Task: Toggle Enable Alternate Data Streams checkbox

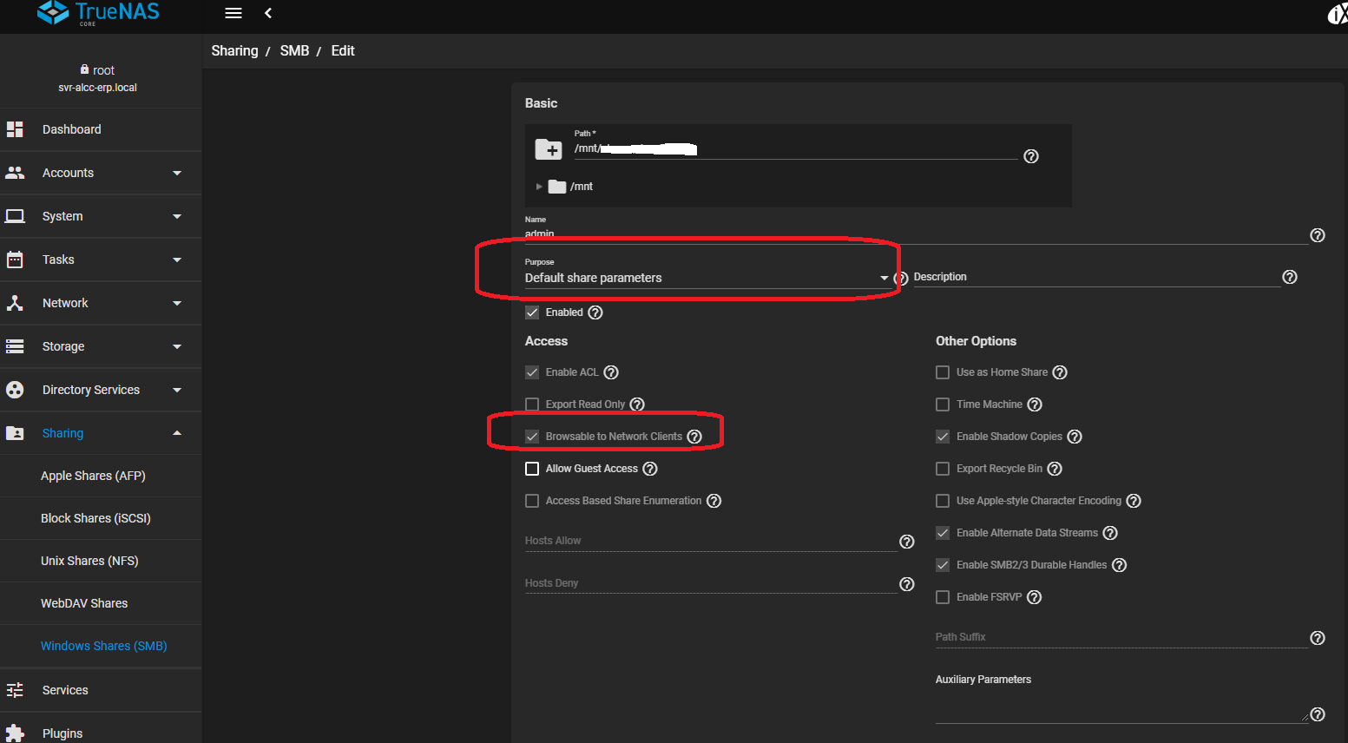Action: point(943,533)
